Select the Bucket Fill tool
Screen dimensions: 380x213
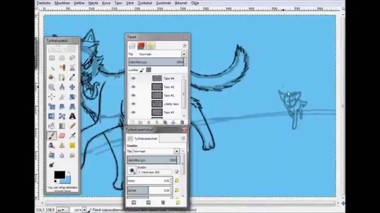[x=52, y=126]
